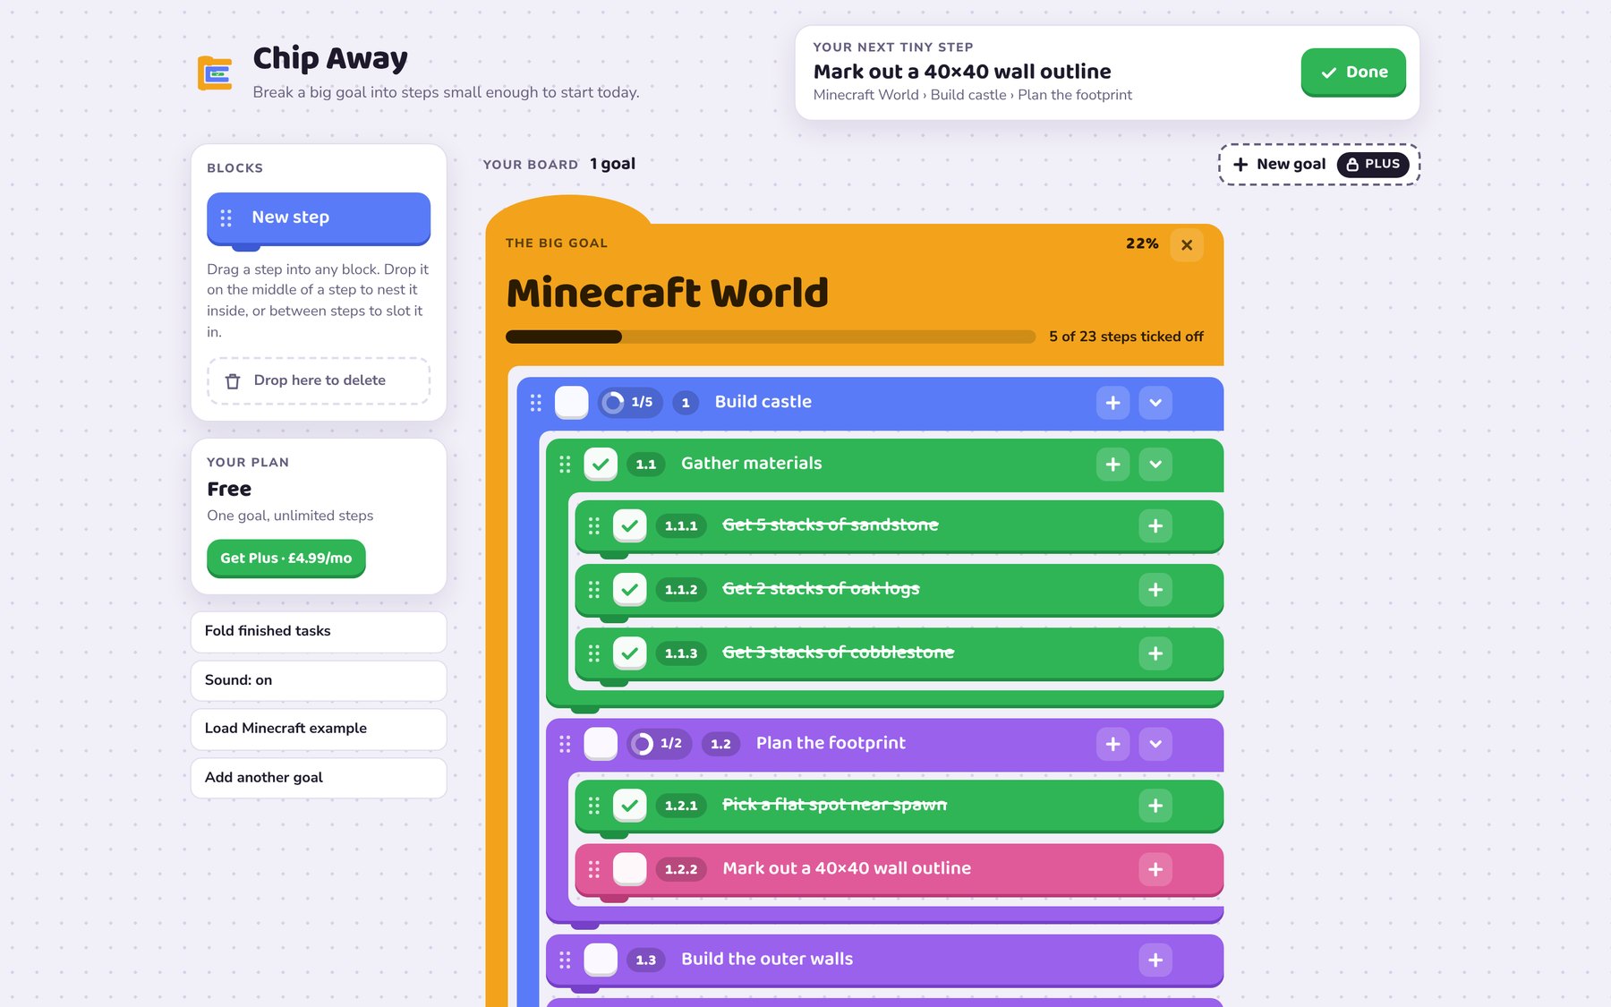Image resolution: width=1611 pixels, height=1007 pixels.
Task: Add substep to Get 2 stacks of oak logs
Action: (1155, 590)
